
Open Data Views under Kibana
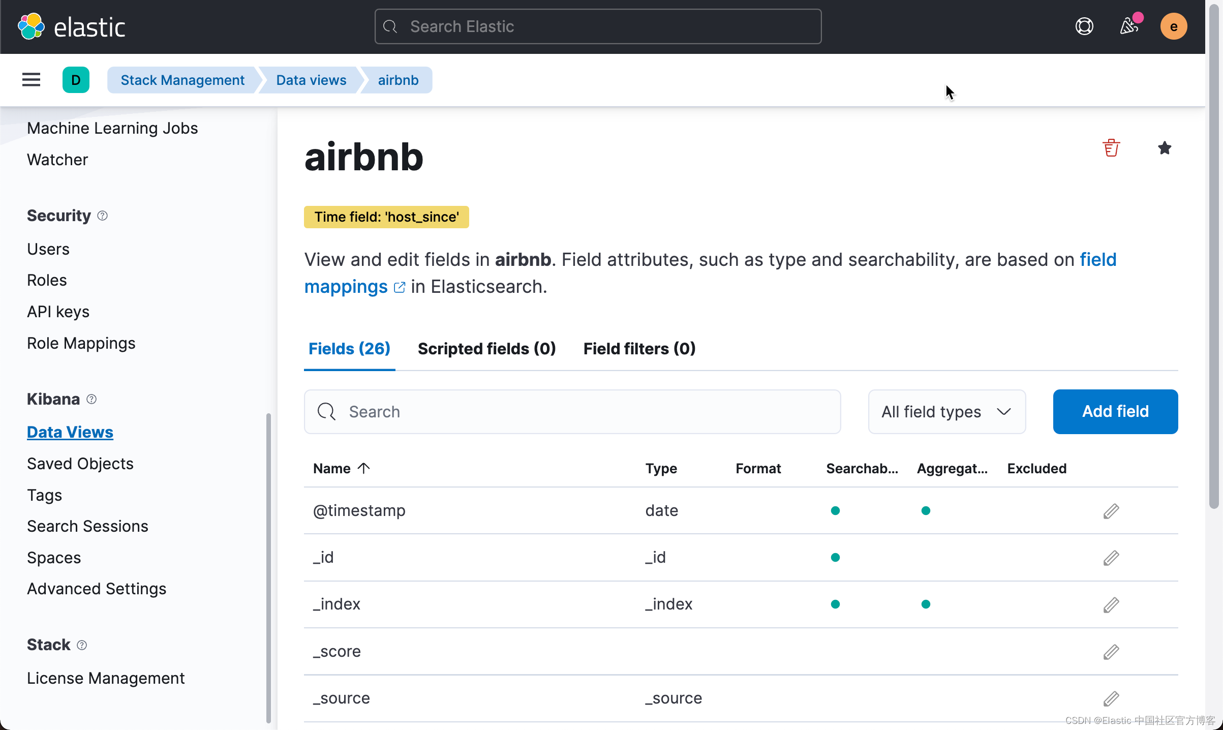(x=70, y=432)
